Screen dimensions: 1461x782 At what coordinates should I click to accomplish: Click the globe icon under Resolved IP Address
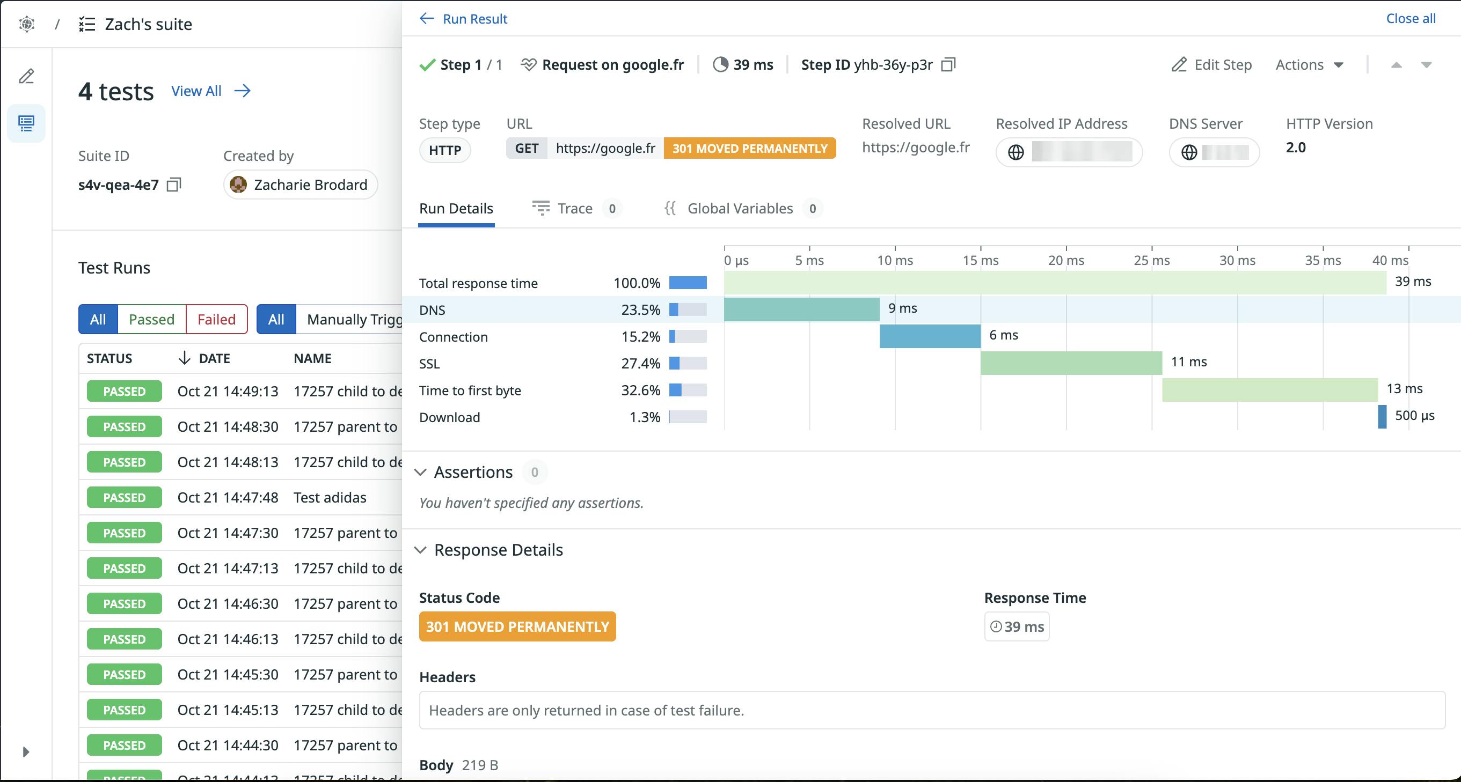click(x=1016, y=152)
